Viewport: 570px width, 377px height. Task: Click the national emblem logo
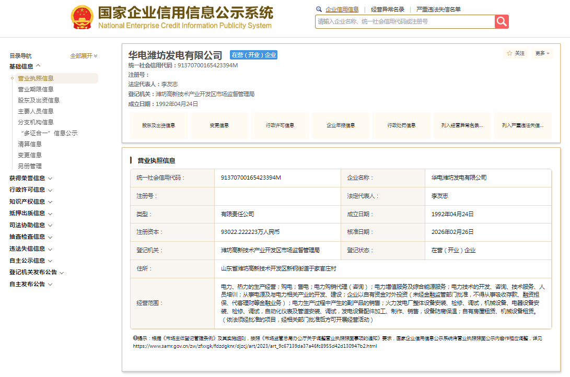point(82,17)
